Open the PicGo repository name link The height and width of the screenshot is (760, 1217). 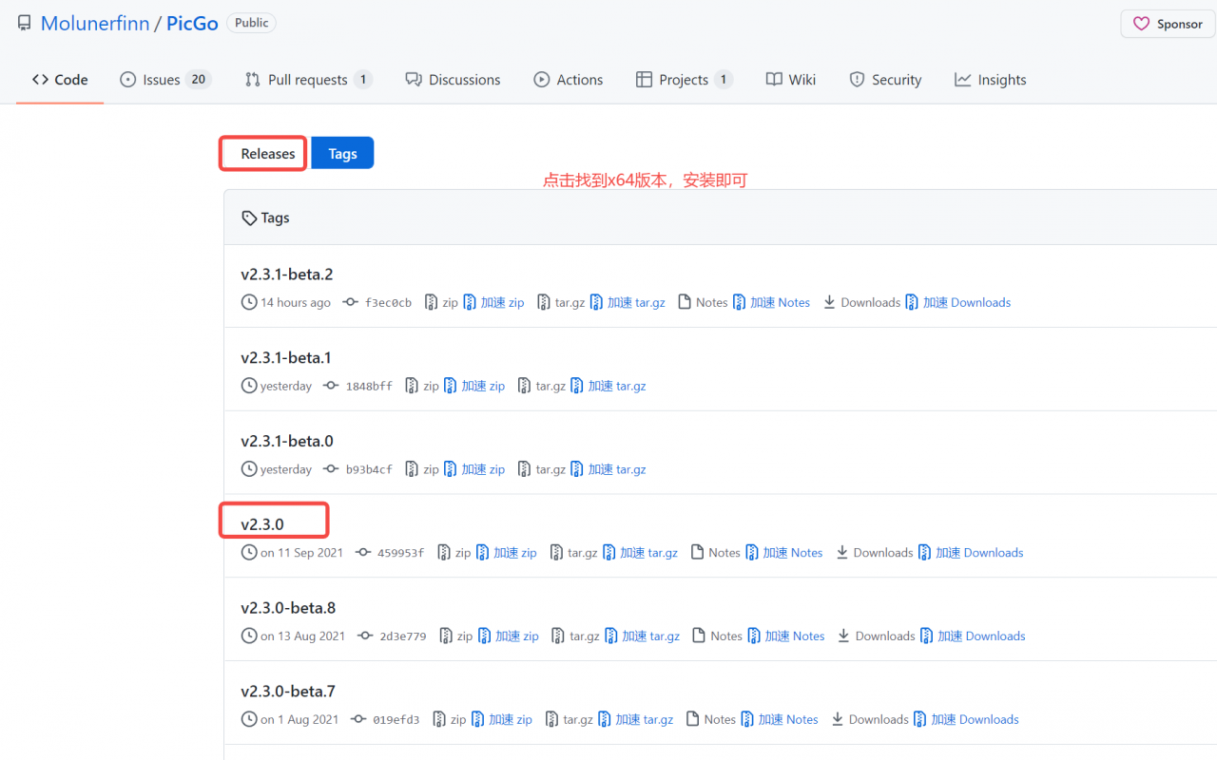(193, 24)
